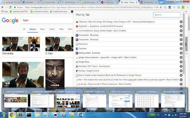Open the Wolverine related image group
The image size is (190, 118).
click(21, 46)
